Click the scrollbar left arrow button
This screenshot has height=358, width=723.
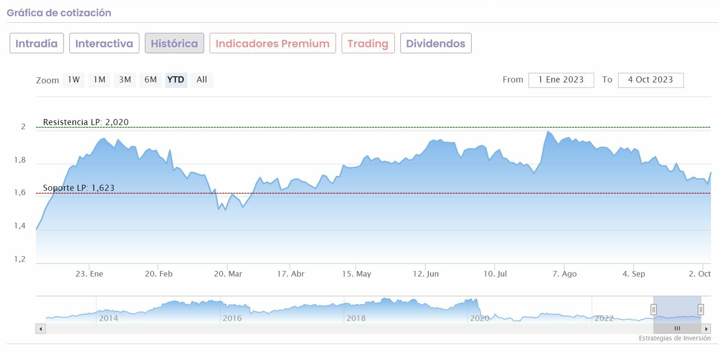pyautogui.click(x=41, y=329)
